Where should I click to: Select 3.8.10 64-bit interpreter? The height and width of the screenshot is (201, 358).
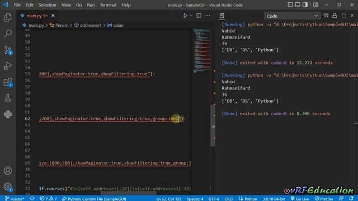click(x=274, y=199)
